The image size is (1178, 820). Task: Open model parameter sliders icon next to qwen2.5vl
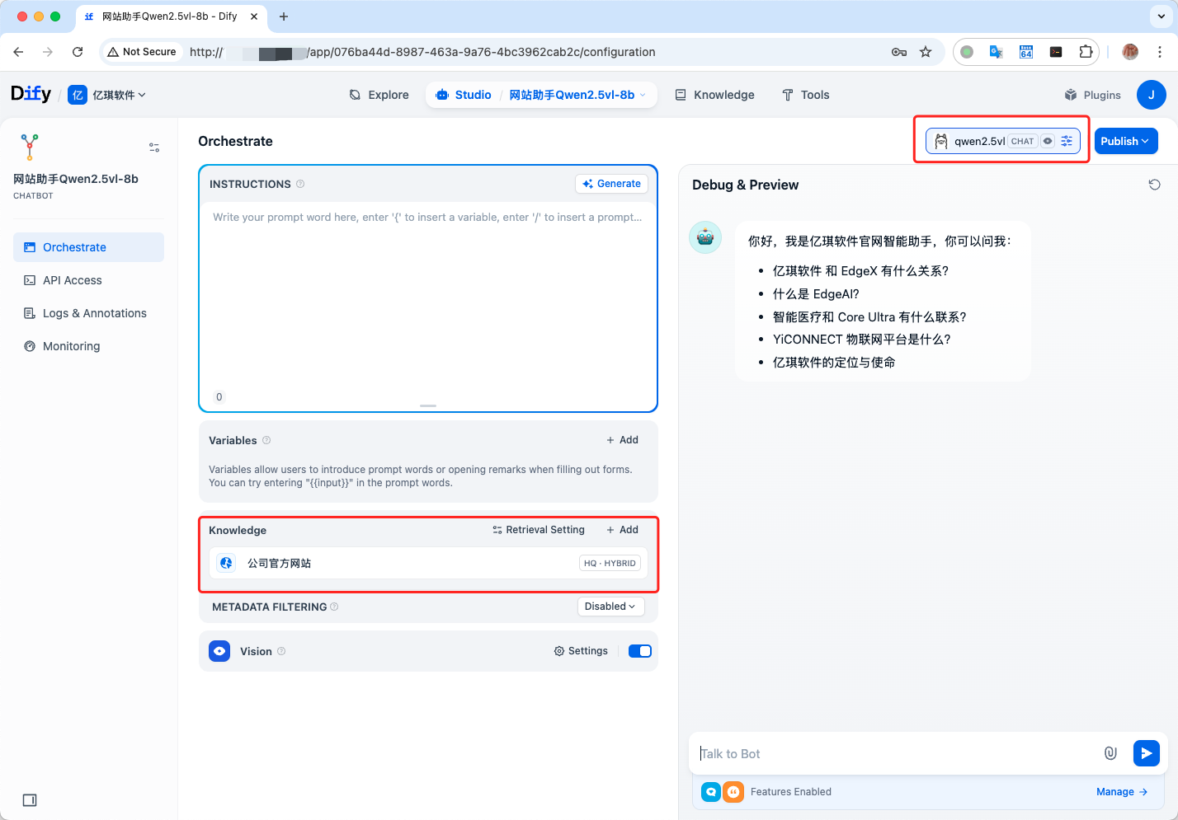(1067, 141)
